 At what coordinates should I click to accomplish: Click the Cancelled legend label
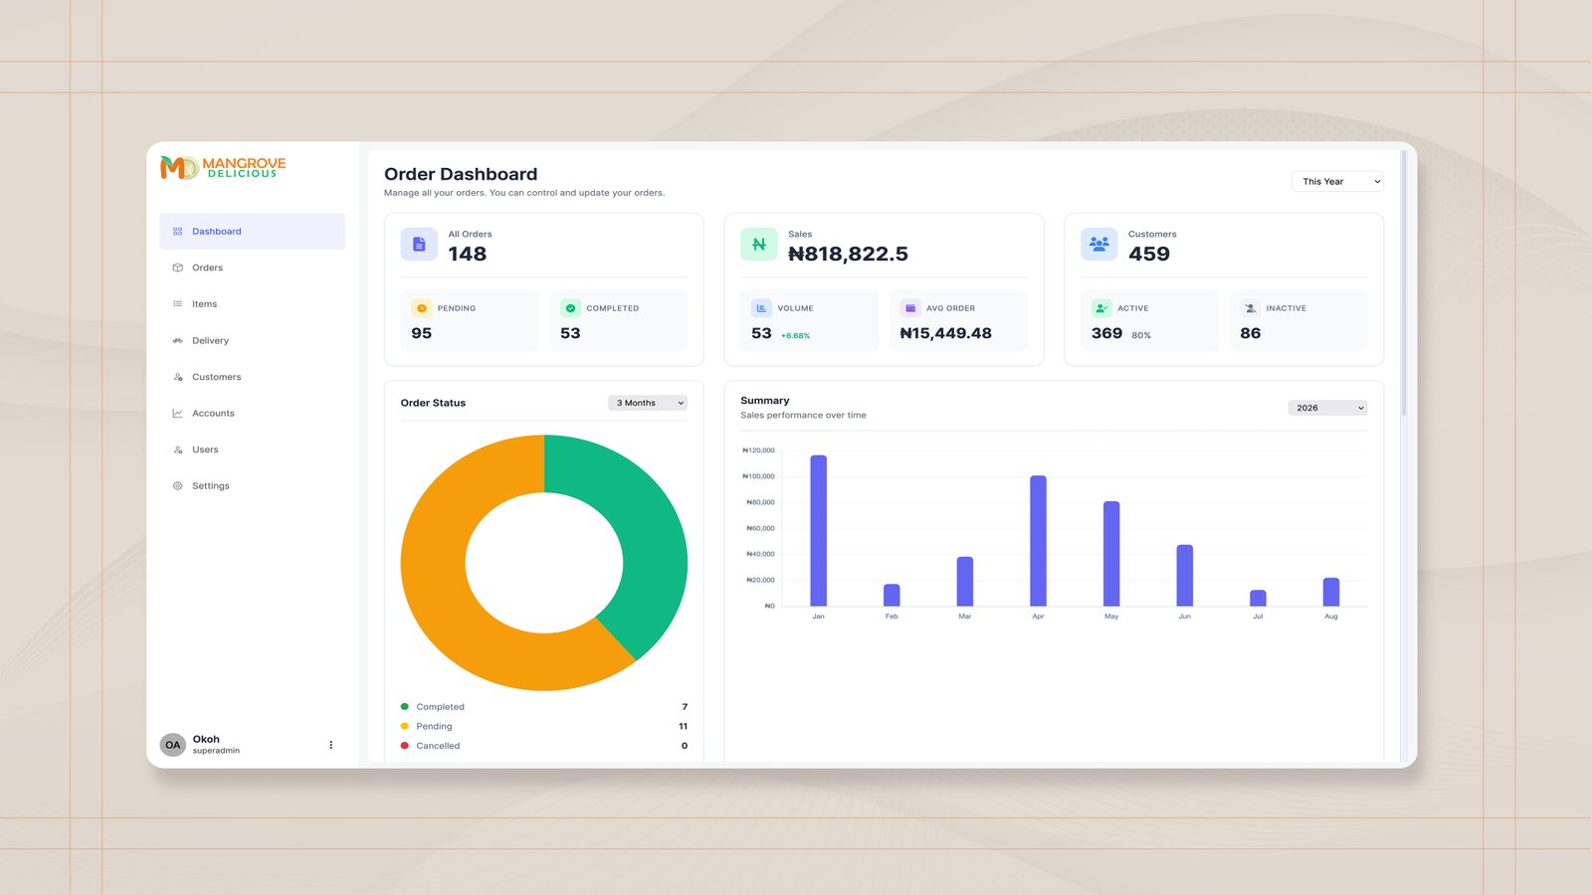[438, 746]
